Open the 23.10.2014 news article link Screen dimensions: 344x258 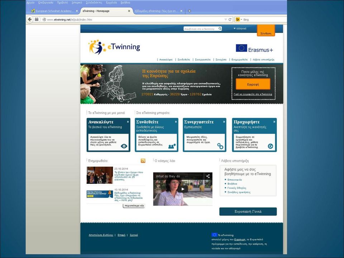tap(129, 176)
